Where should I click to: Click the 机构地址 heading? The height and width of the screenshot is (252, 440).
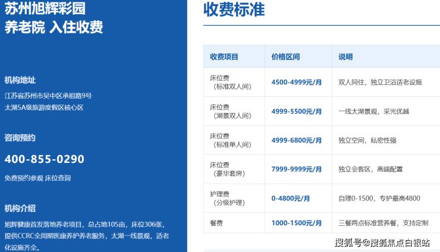20,80
